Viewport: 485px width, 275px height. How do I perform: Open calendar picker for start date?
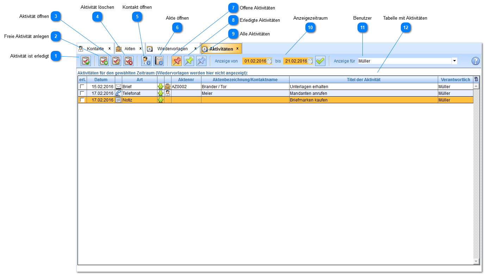(x=270, y=61)
